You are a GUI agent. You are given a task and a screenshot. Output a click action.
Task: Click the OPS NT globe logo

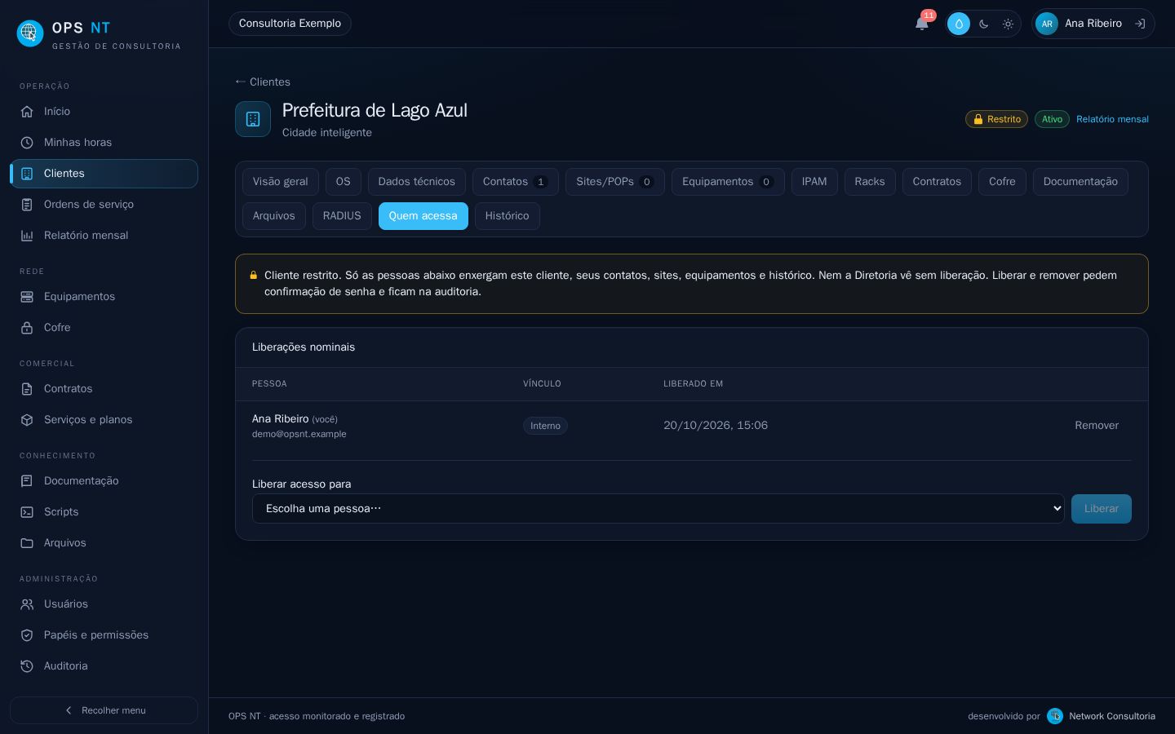click(x=30, y=33)
